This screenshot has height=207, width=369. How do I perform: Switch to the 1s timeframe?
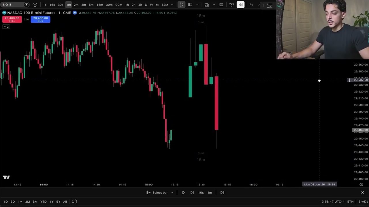pyautogui.click(x=45, y=5)
